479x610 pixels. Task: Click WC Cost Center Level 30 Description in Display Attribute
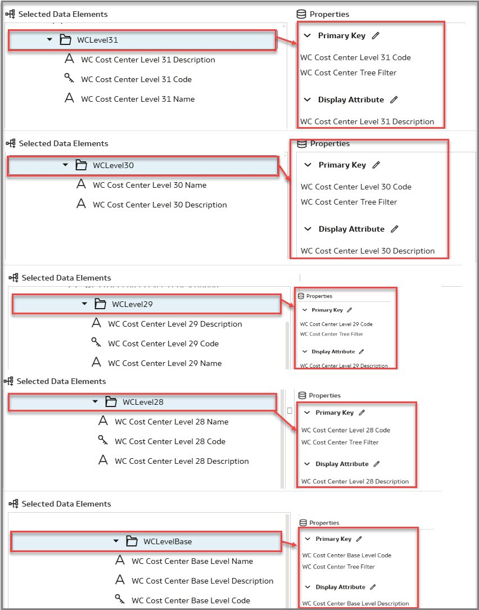click(369, 251)
